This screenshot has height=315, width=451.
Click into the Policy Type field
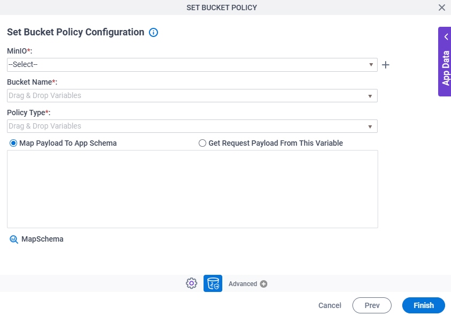192,126
